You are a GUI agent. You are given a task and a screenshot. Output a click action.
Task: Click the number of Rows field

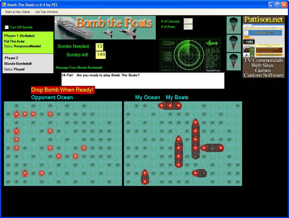pyautogui.click(x=187, y=27)
